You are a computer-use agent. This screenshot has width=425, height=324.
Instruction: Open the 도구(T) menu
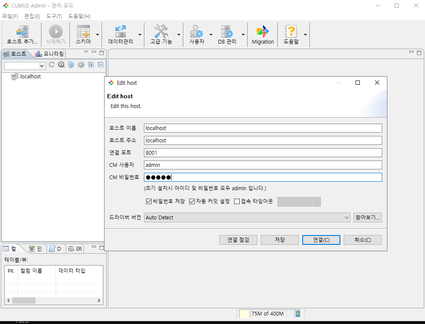54,16
